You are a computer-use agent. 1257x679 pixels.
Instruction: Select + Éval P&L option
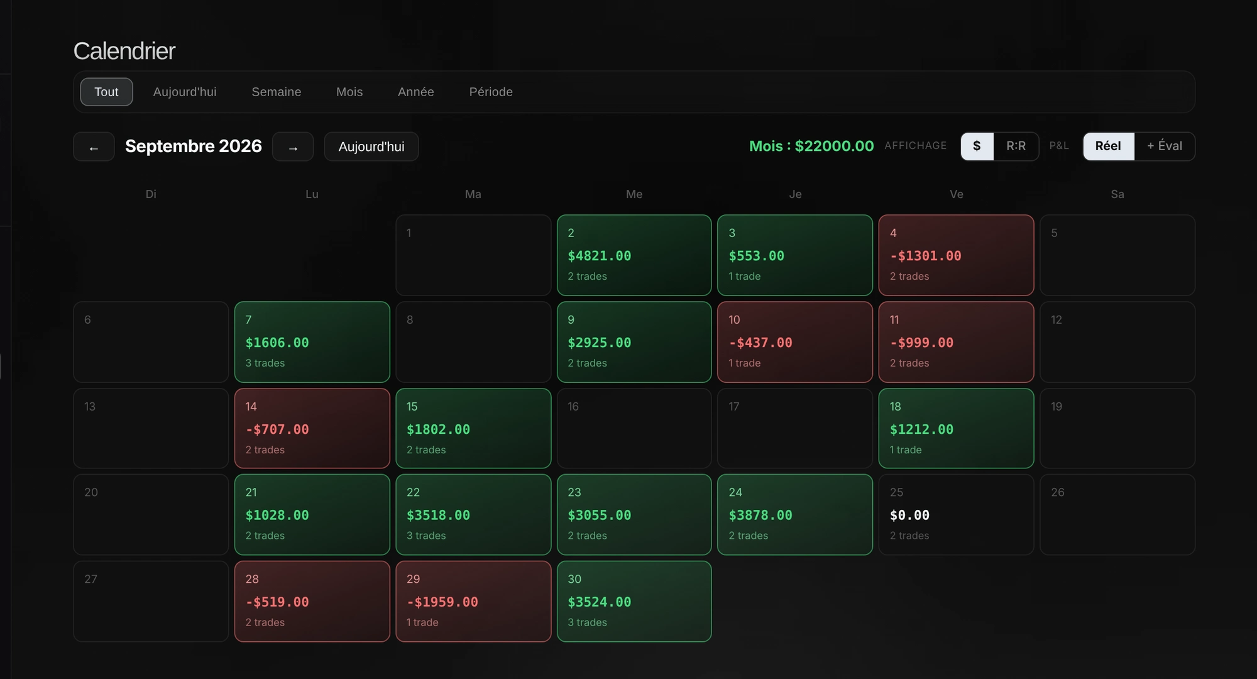pos(1164,146)
